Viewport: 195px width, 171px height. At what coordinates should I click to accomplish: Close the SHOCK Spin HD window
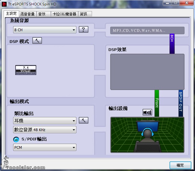(187, 3)
